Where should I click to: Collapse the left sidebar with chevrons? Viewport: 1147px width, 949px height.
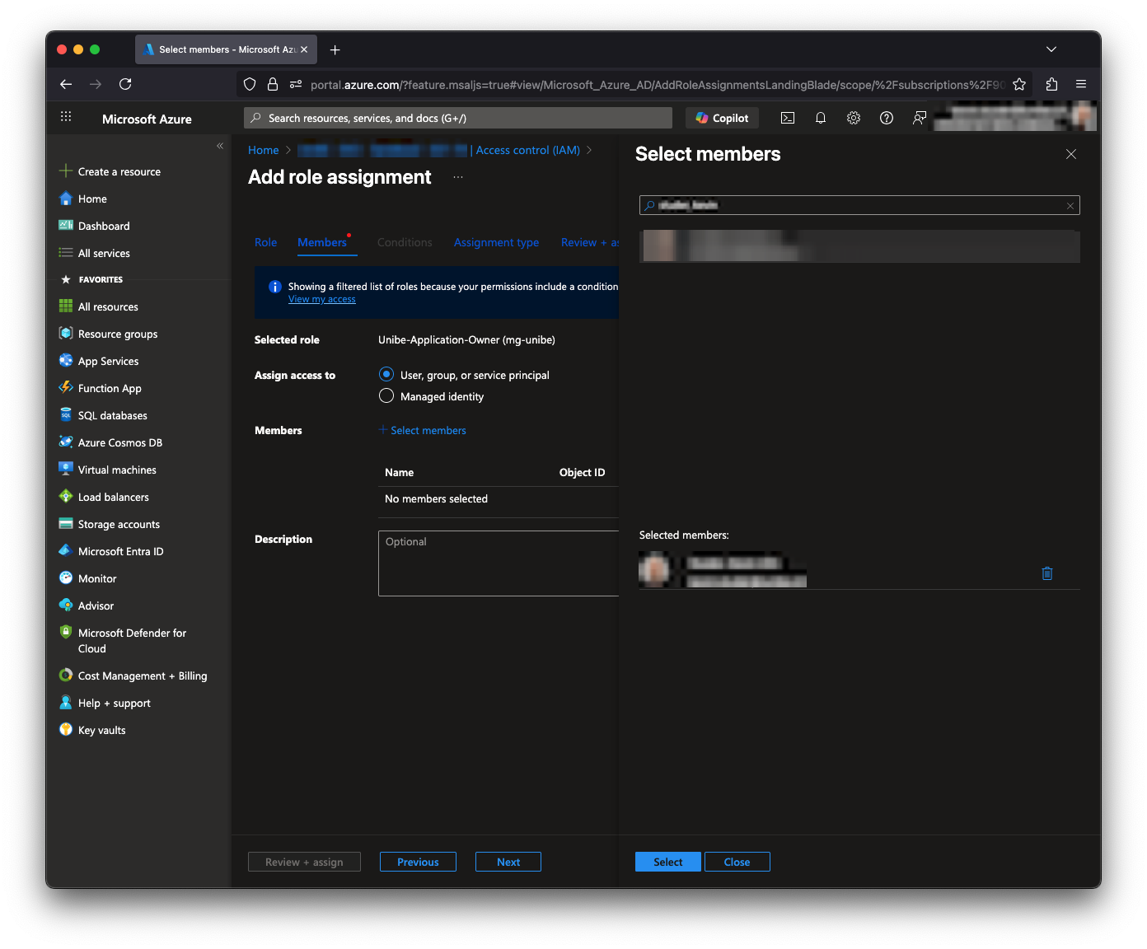click(220, 146)
